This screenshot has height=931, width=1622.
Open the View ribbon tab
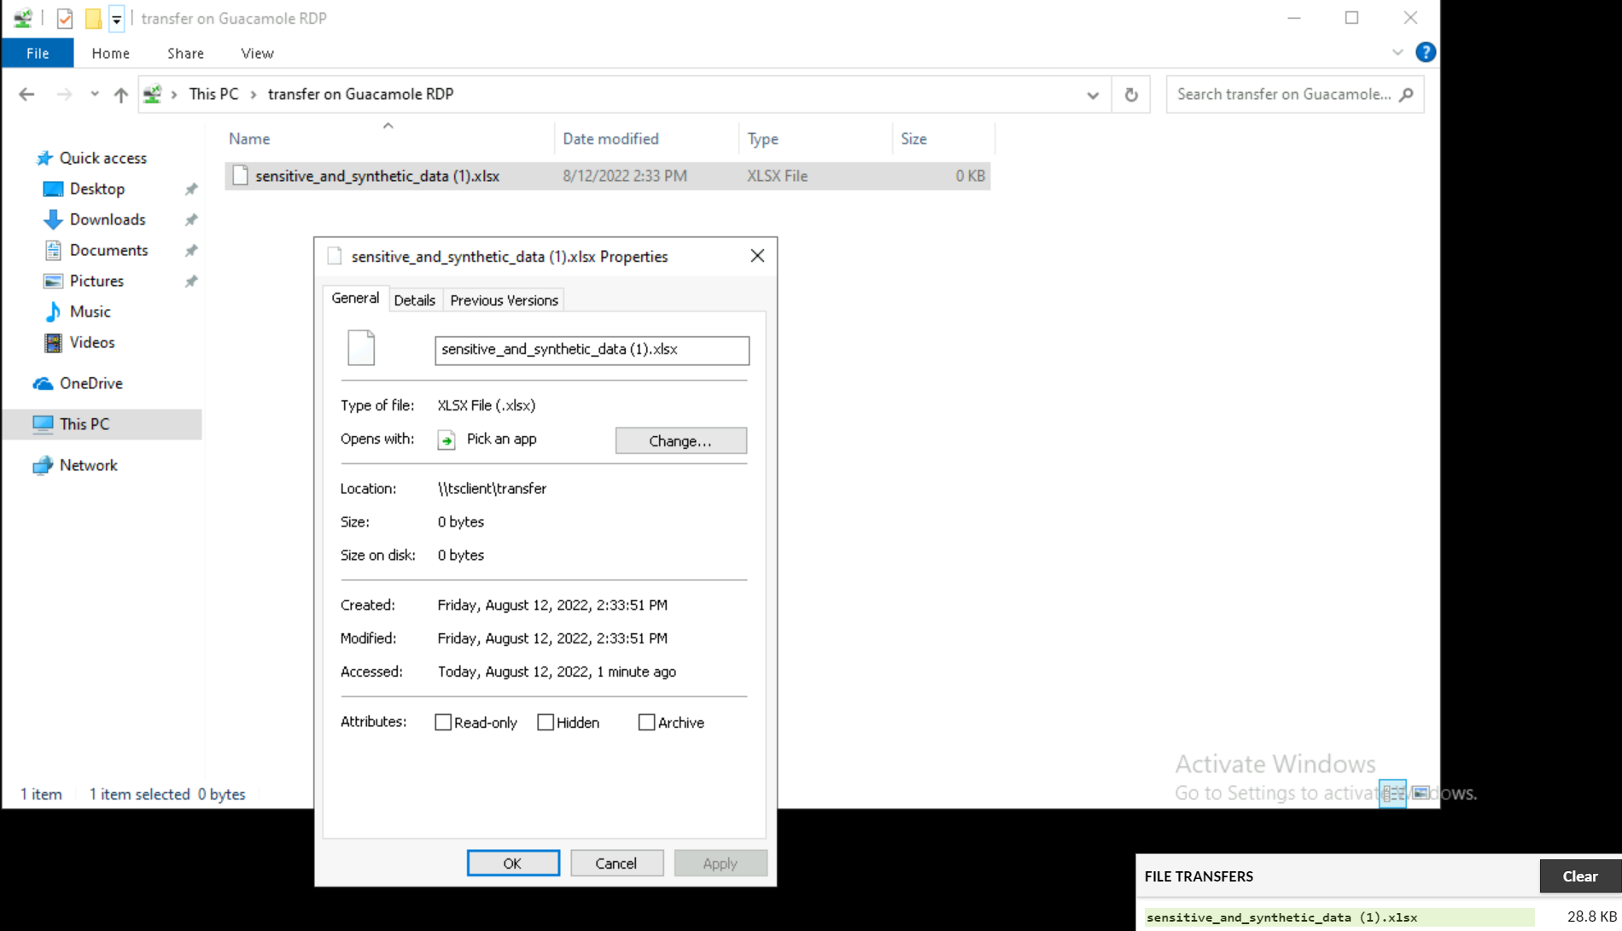click(x=257, y=53)
